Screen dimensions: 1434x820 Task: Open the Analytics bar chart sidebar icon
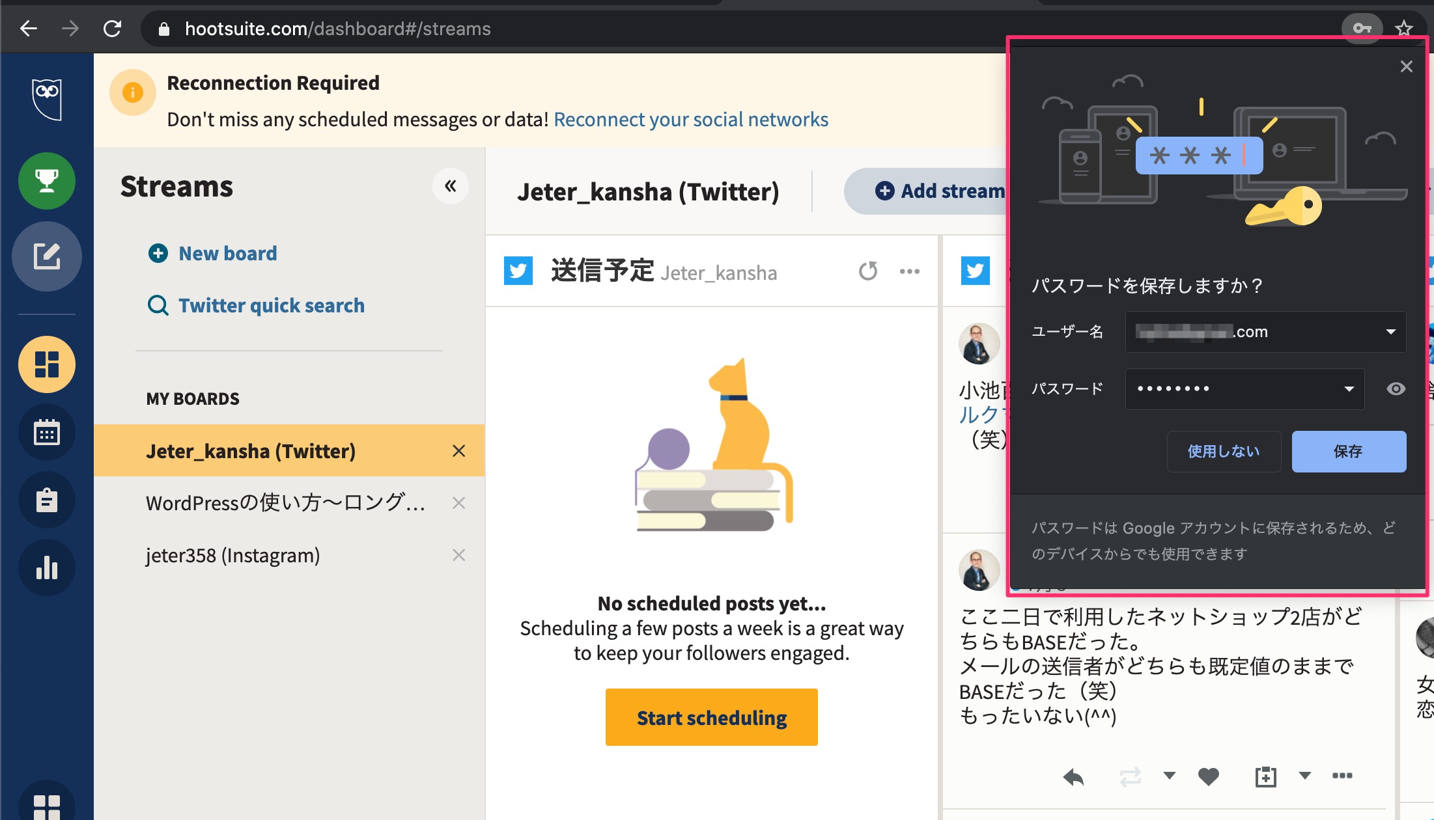47,567
